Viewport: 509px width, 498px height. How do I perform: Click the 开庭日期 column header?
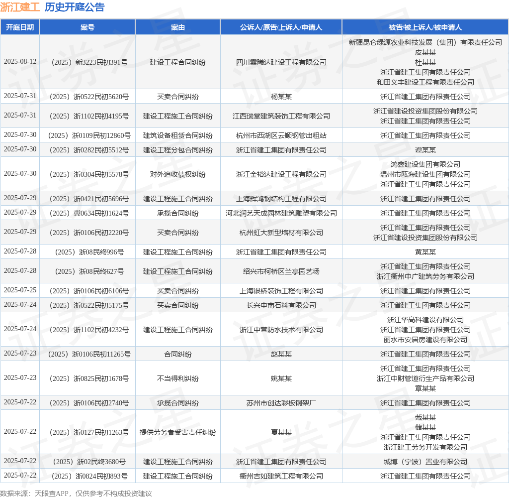pos(20,27)
